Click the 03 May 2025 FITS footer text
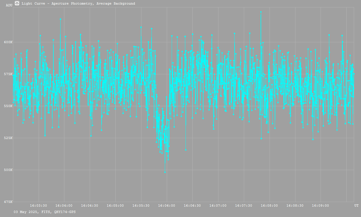This screenshot has height=217, width=361. click(x=45, y=212)
